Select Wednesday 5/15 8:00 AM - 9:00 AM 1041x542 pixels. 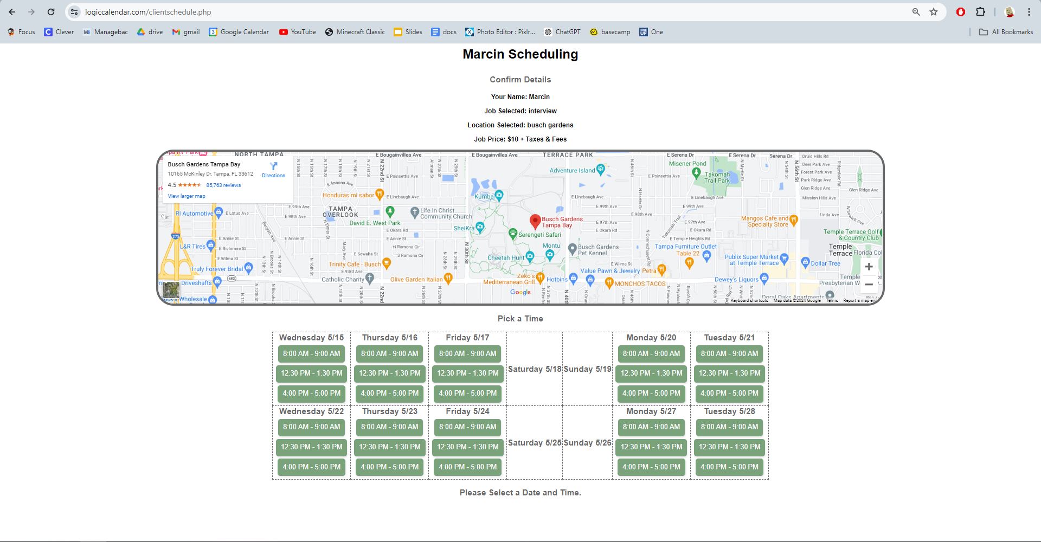(312, 354)
